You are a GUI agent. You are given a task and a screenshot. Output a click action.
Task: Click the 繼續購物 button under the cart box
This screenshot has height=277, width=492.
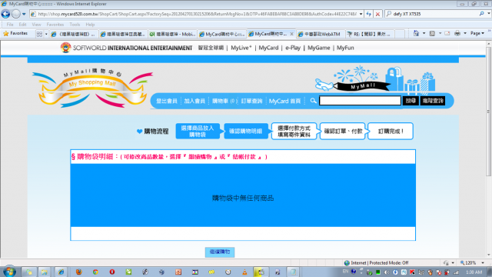click(220, 252)
